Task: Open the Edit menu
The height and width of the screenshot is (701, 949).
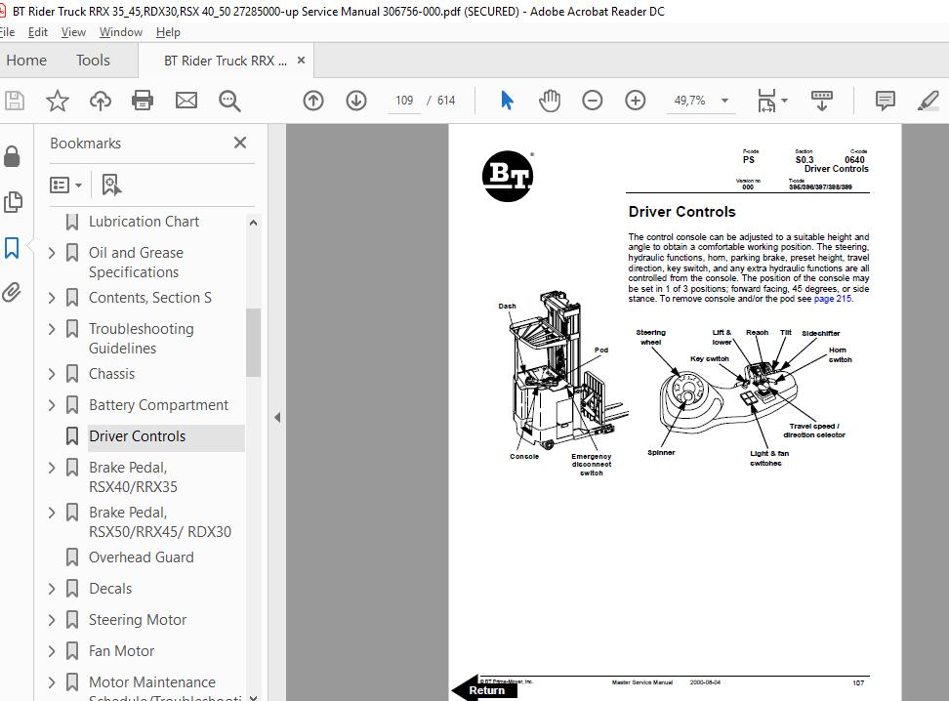Action: [37, 32]
